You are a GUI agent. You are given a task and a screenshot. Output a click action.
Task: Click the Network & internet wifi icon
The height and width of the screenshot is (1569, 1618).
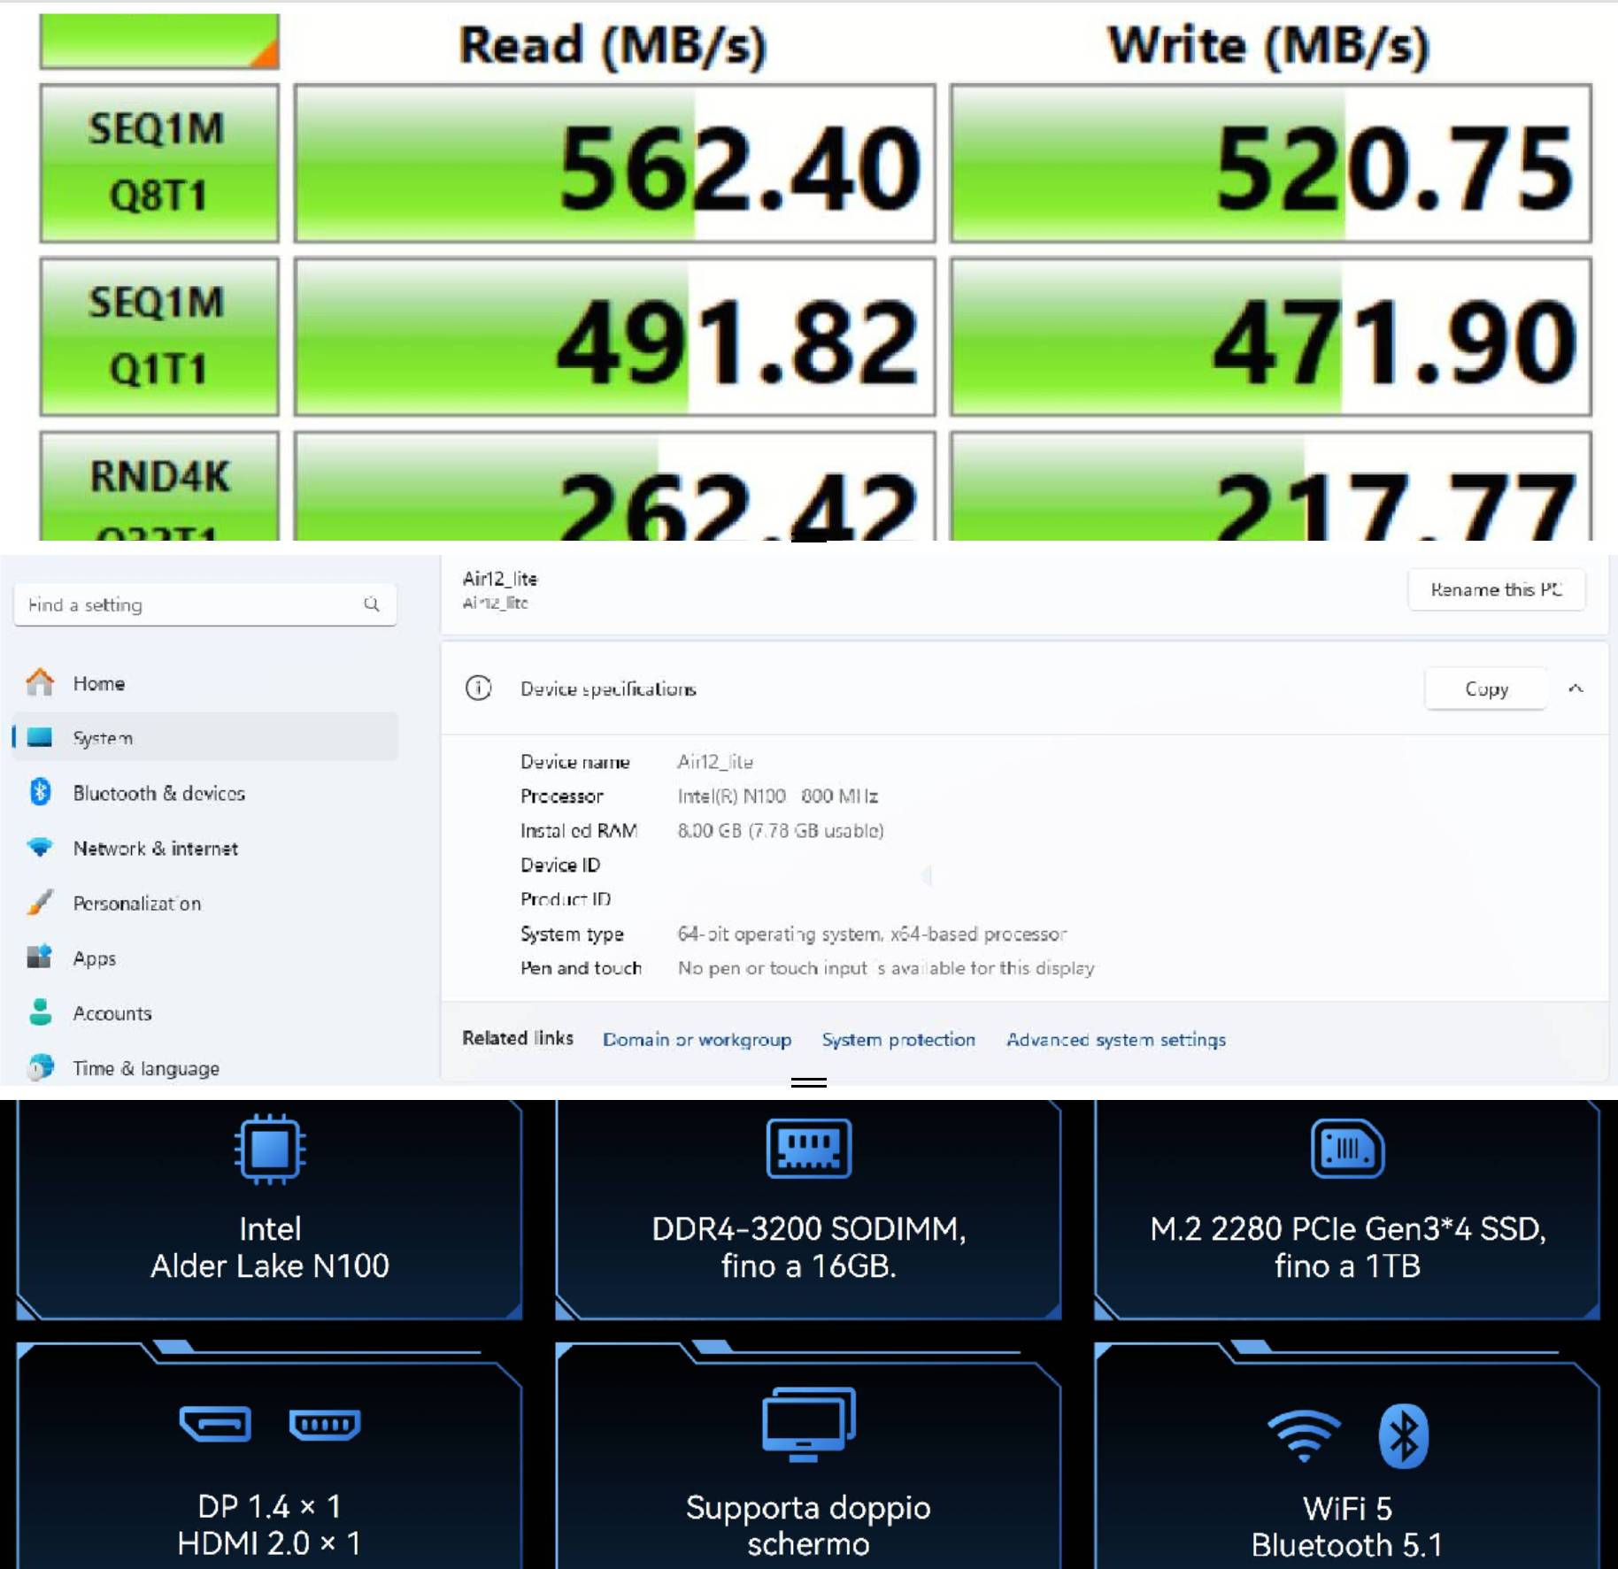point(40,847)
